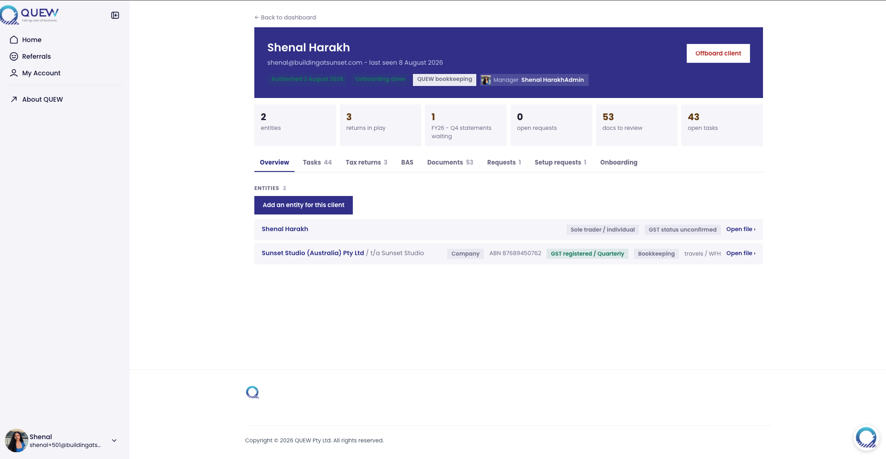
Task: Click the 53 docs to review card
Action: click(x=637, y=125)
